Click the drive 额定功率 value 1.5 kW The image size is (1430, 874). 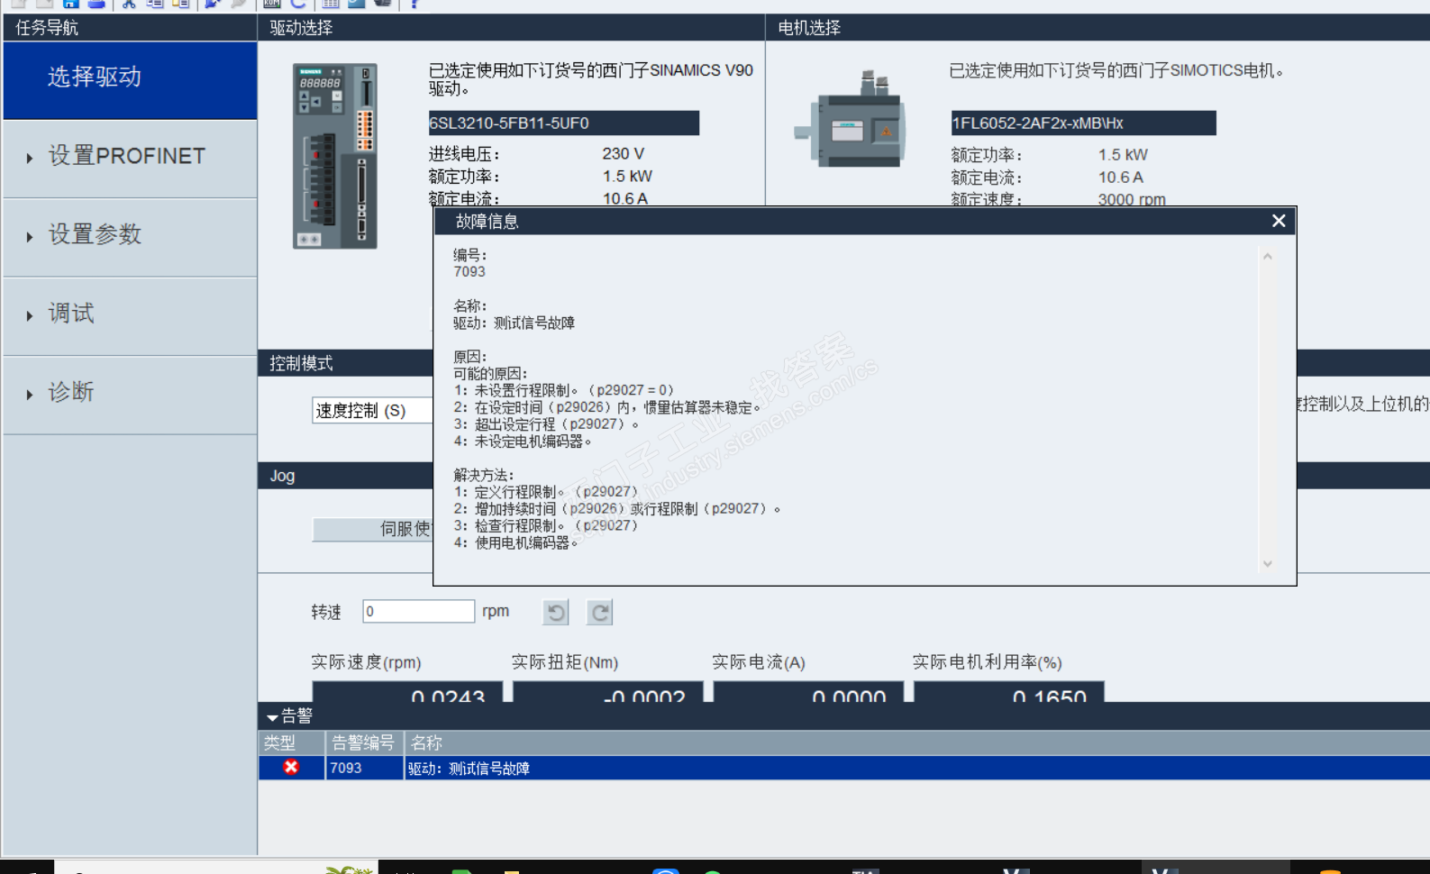tap(627, 177)
